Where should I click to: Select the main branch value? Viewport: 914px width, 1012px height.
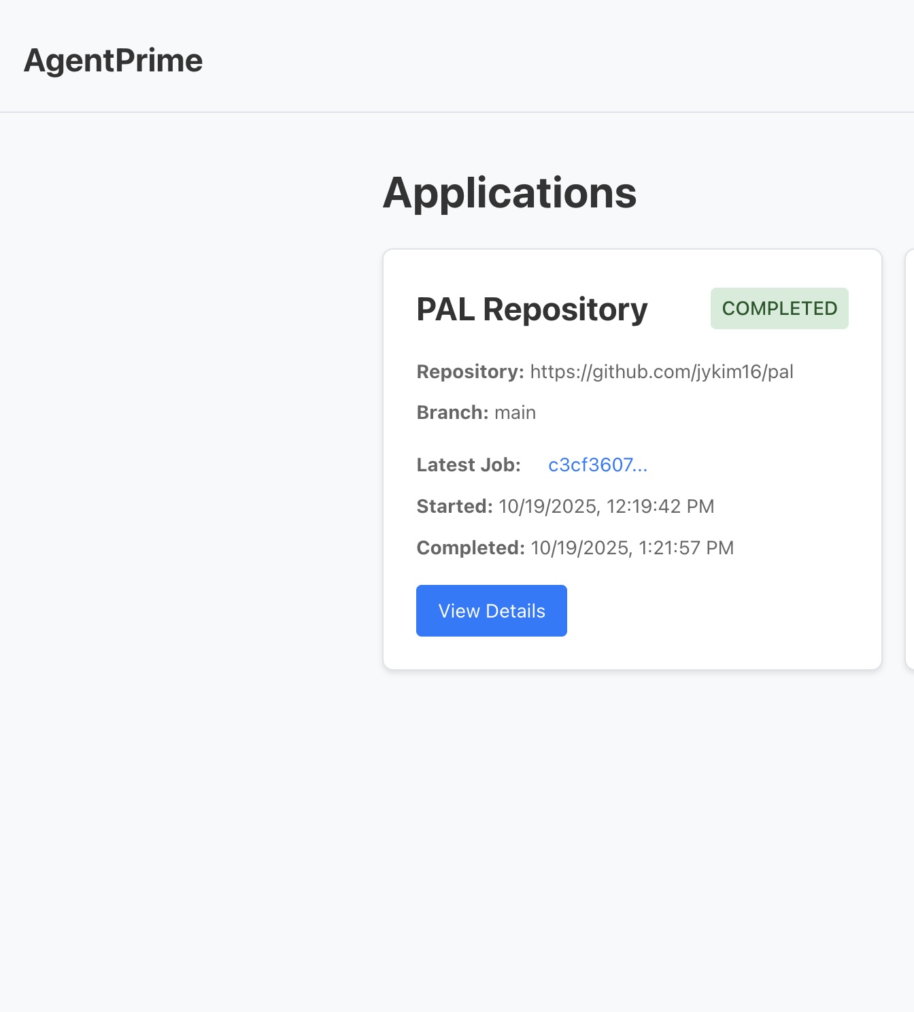point(515,412)
